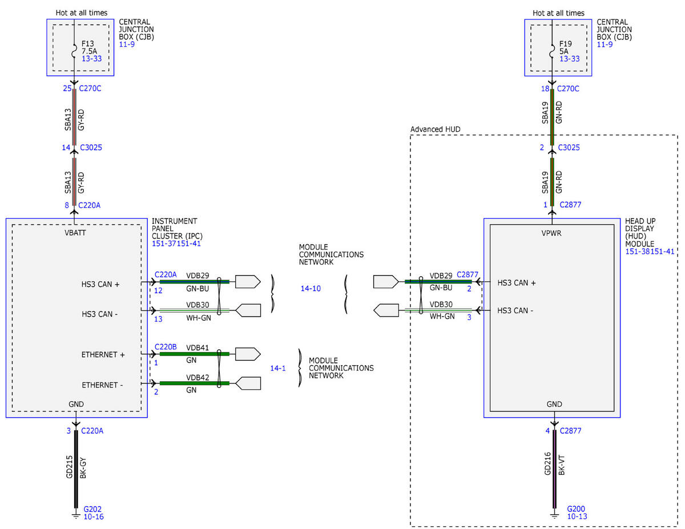Click connector C270C at pin 18

coord(568,88)
